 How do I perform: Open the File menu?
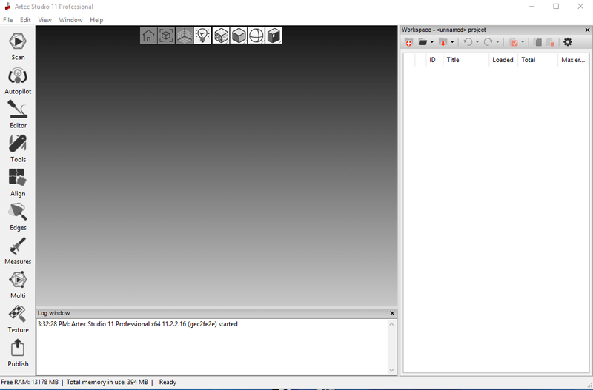tap(8, 20)
